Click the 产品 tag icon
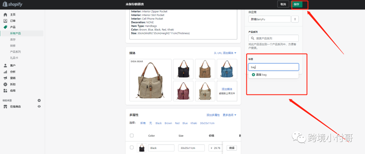365x154 pixels. (x=5, y=27)
